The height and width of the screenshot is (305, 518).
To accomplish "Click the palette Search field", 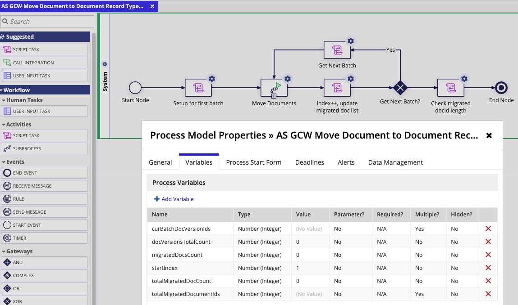I will pyautogui.click(x=47, y=22).
